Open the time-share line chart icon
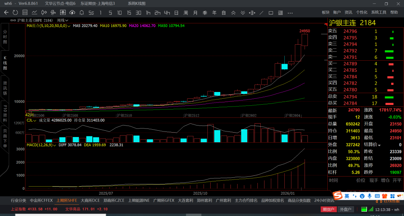Viewport: 404px width, 216px height. click(34, 13)
